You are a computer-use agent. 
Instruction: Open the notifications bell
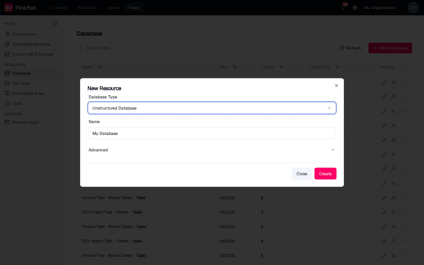click(343, 8)
